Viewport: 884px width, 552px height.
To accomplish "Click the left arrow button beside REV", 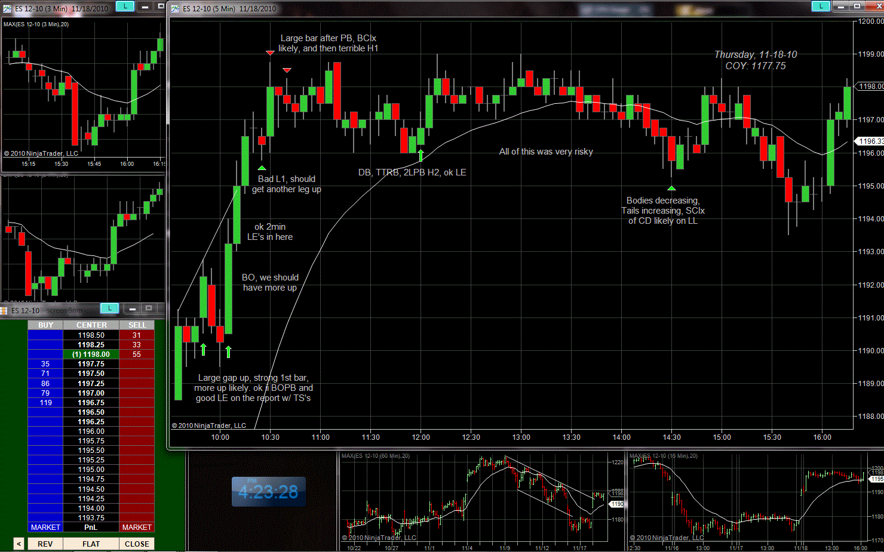I will tap(19, 544).
